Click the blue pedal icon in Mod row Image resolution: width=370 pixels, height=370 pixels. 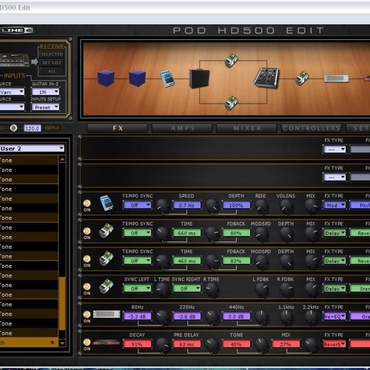point(107,203)
